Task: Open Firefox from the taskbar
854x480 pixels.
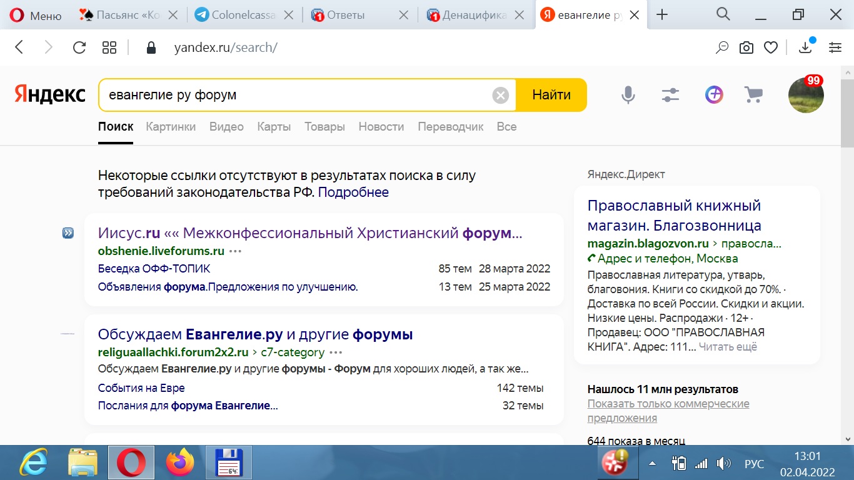Action: pos(180,463)
